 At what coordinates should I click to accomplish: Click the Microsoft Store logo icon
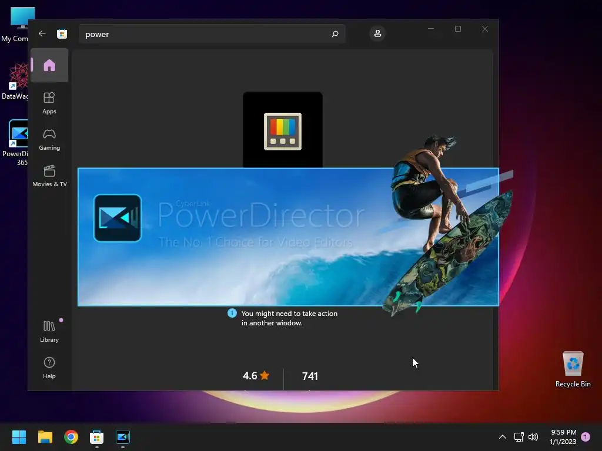[x=62, y=33]
